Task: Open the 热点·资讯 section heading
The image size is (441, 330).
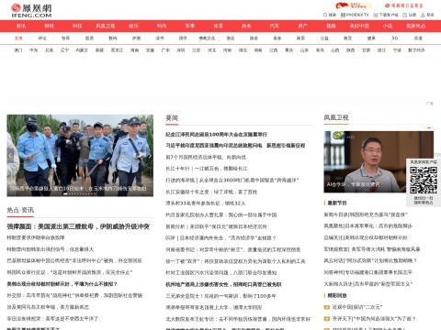Action: point(20,210)
